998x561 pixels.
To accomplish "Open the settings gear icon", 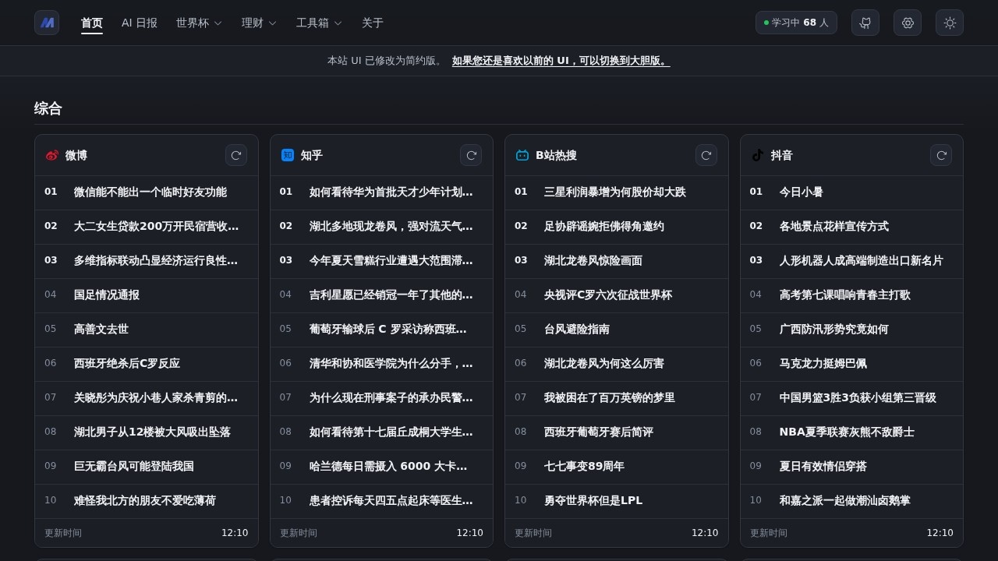I will [908, 23].
